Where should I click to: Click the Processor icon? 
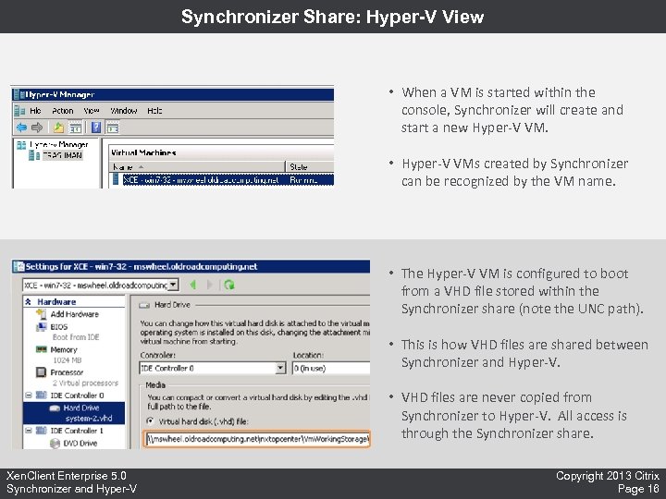(41, 372)
